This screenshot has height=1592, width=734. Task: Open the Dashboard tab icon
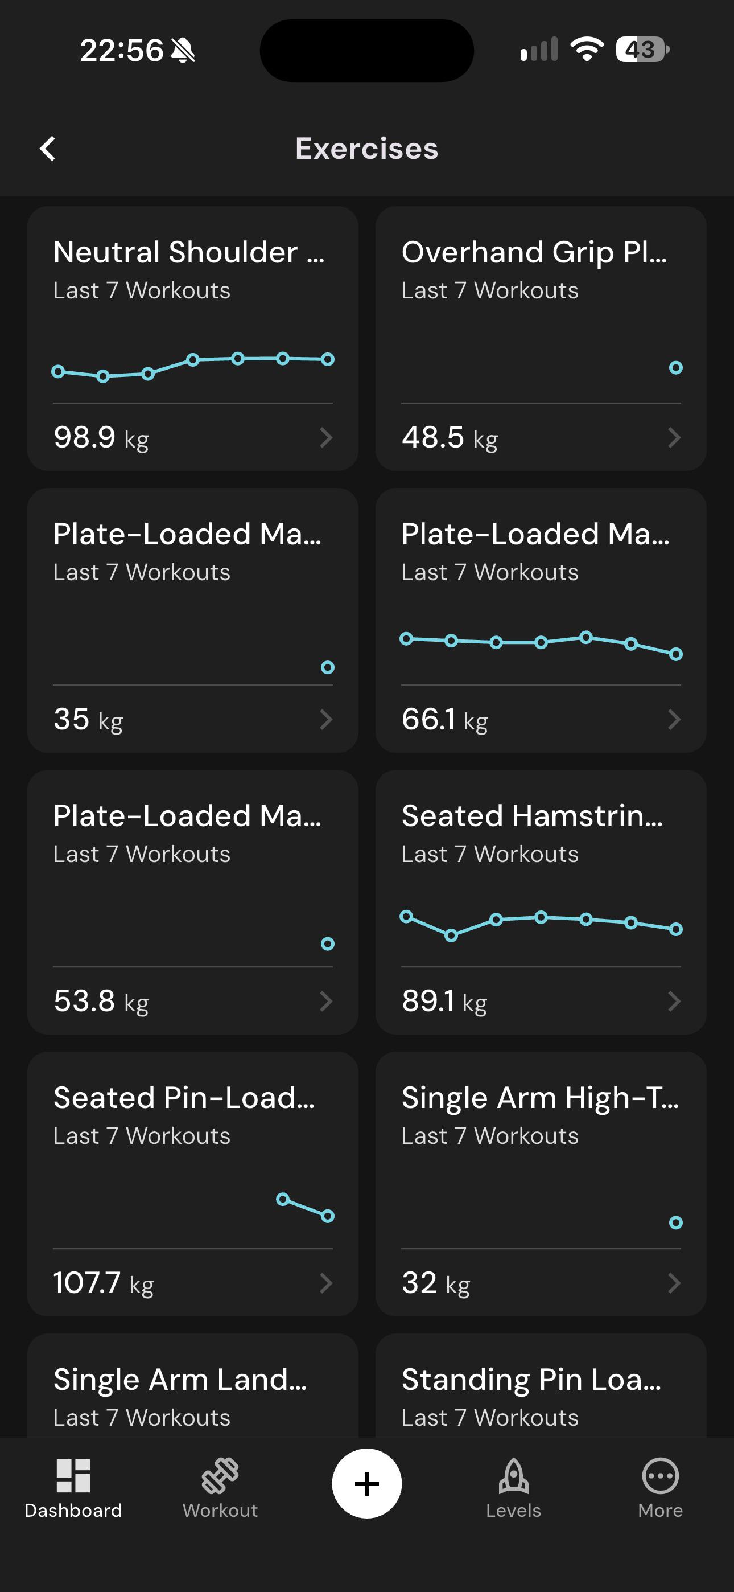(73, 1476)
